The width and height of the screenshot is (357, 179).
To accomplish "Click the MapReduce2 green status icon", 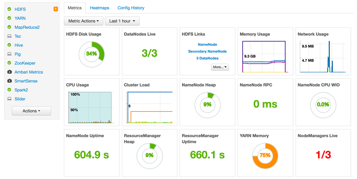I will [9, 27].
